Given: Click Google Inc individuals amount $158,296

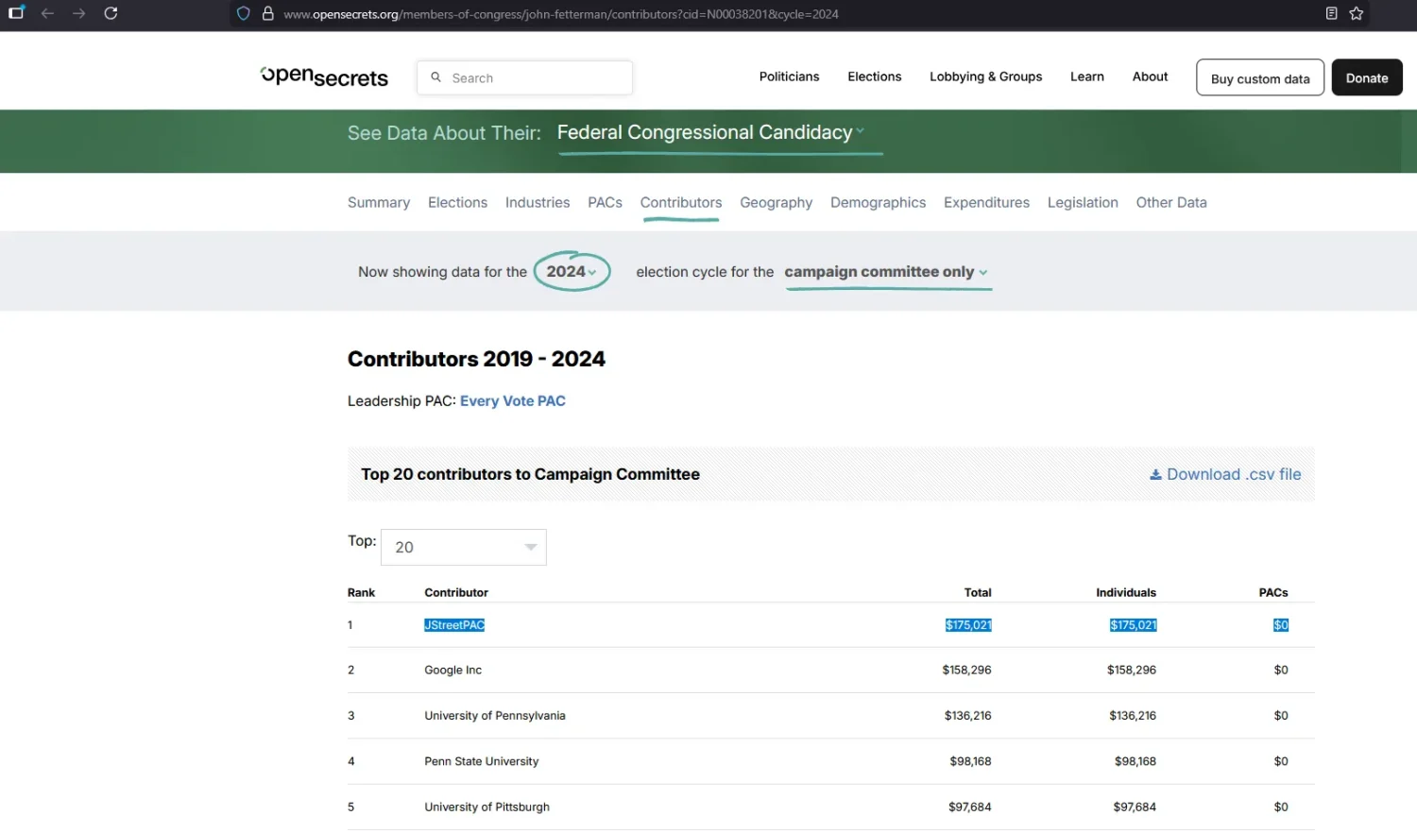Looking at the screenshot, I should coord(1132,670).
